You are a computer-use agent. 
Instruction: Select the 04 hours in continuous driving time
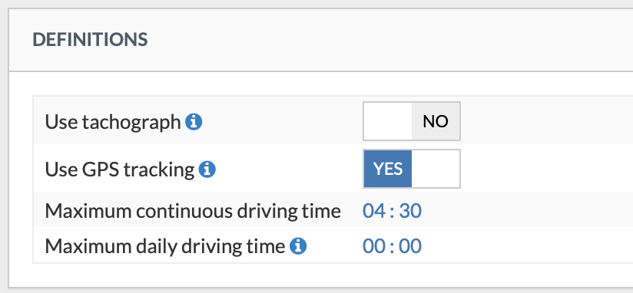374,211
